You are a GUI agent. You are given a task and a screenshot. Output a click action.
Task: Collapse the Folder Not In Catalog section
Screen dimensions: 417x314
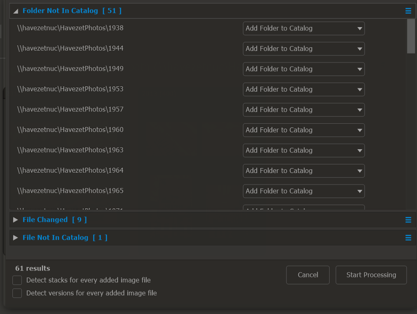point(16,11)
